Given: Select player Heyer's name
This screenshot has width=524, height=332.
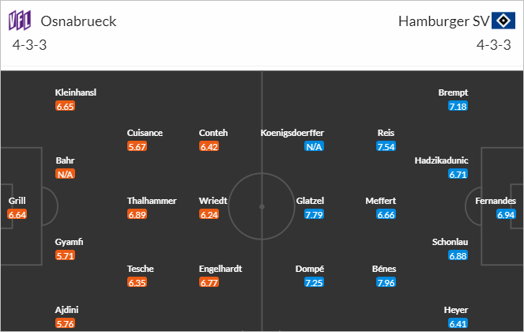Looking at the screenshot, I should coord(456,310).
